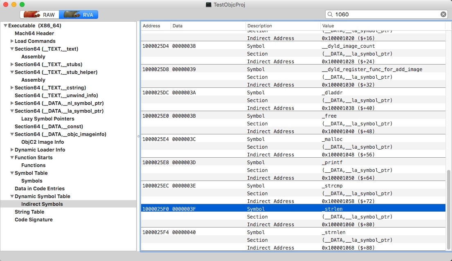The image size is (452, 261).
Task: Select the _free symbol row
Action: (293, 116)
